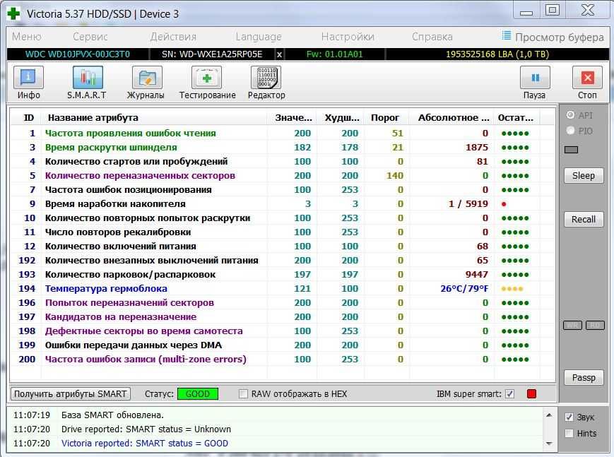614x457 pixels.
Task: Select row Количество внезапных выключений питания
Action: [283, 261]
